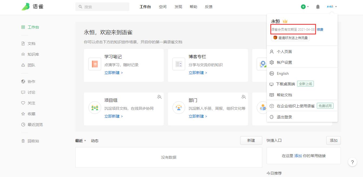The width and height of the screenshot is (363, 177).
Task: Open 个人页面 from the user menu
Action: (302, 52)
